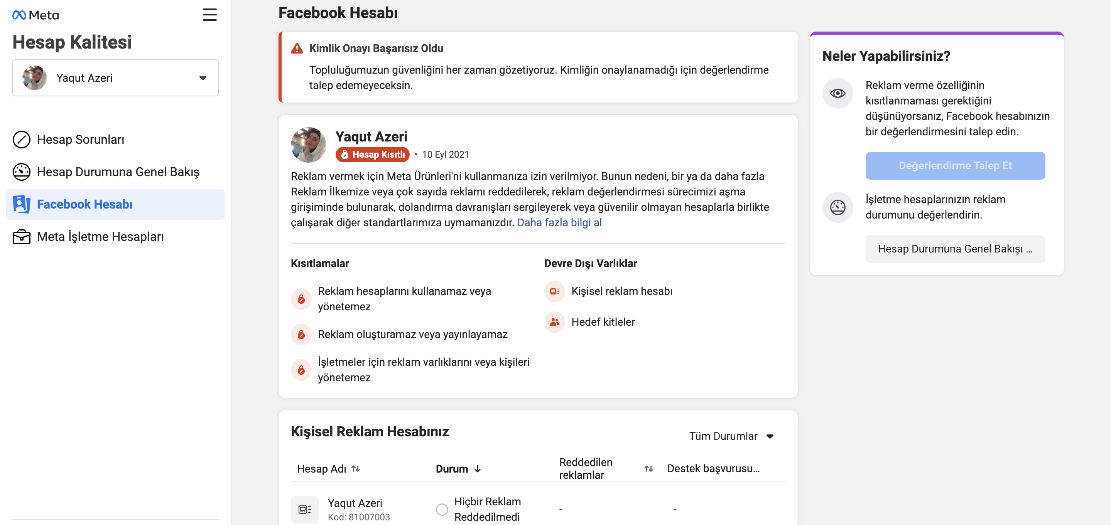This screenshot has width=1111, height=525.
Task: Click the Hesap Durumuna Genel Bakış gauge icon
Action: pos(22,172)
